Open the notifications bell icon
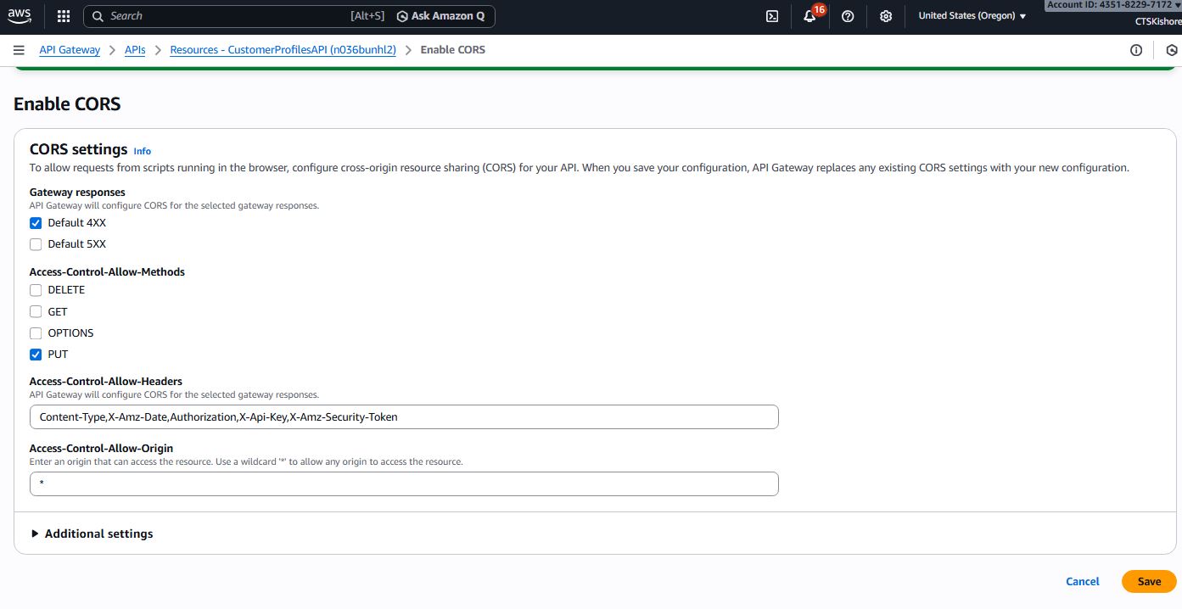The width and height of the screenshot is (1182, 609). coord(809,16)
